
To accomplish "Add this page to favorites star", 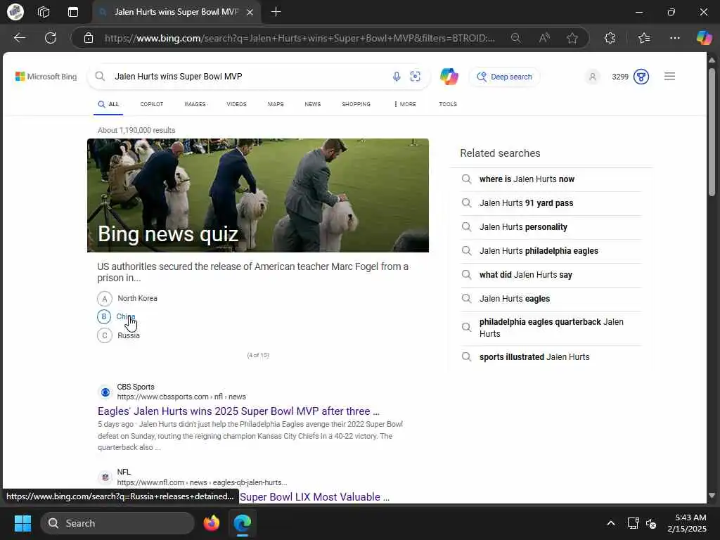I will (x=572, y=38).
